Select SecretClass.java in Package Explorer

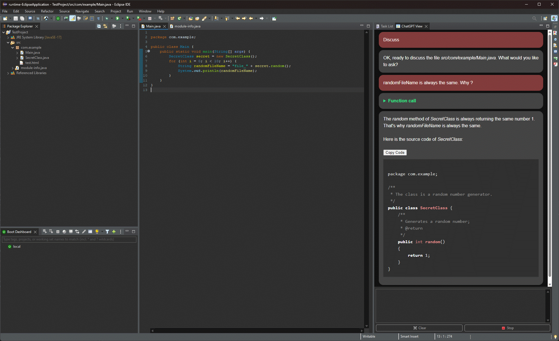37,57
